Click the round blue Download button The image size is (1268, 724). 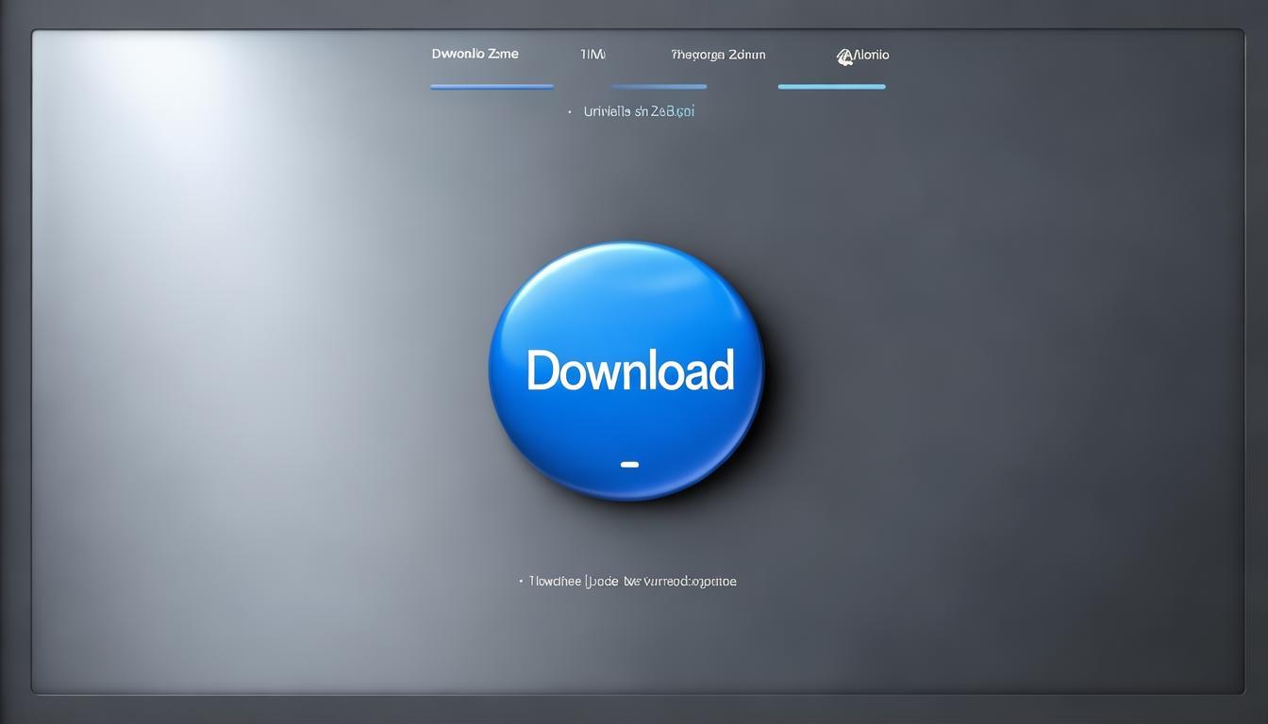point(626,370)
